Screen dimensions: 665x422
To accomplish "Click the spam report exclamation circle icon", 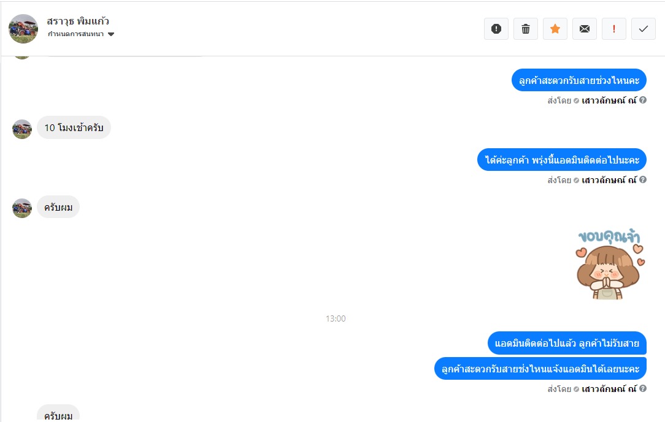I will tap(496, 29).
